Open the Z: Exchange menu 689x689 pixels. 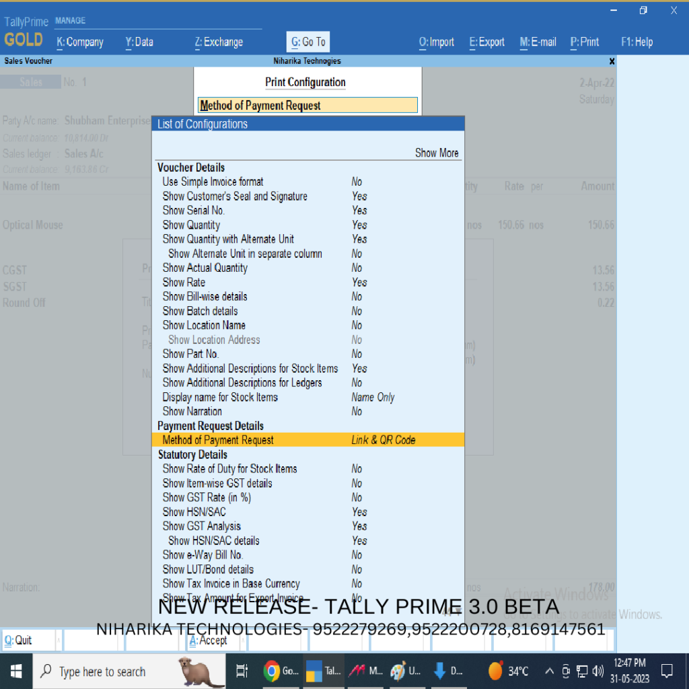pos(219,42)
